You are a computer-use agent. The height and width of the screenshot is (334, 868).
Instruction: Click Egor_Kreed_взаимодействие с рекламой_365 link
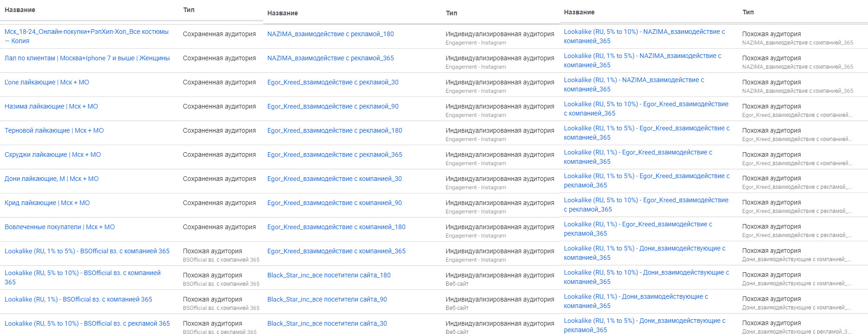pyautogui.click(x=335, y=154)
